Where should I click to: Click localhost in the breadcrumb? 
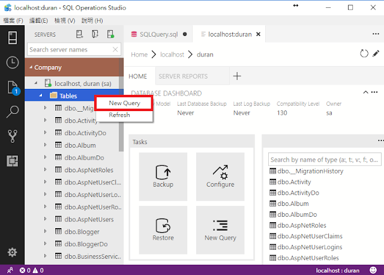(x=172, y=55)
